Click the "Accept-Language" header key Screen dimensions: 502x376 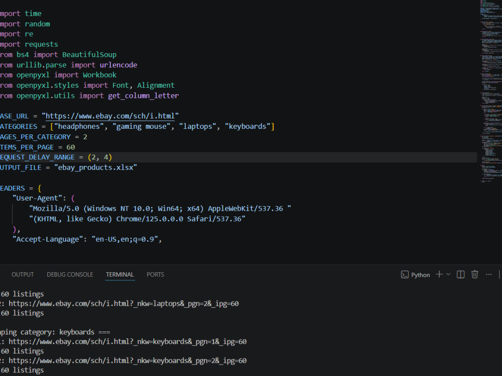48,239
